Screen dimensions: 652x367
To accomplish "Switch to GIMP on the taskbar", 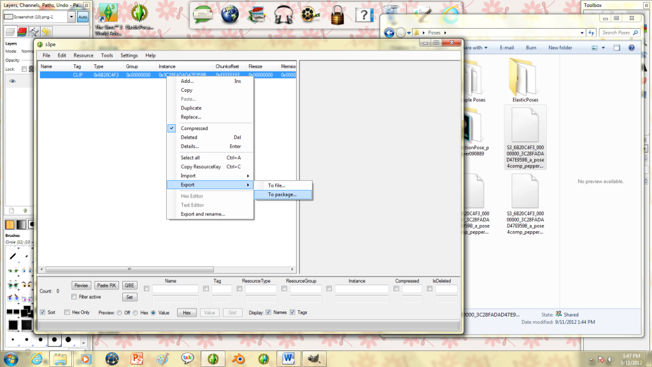I will [x=314, y=359].
